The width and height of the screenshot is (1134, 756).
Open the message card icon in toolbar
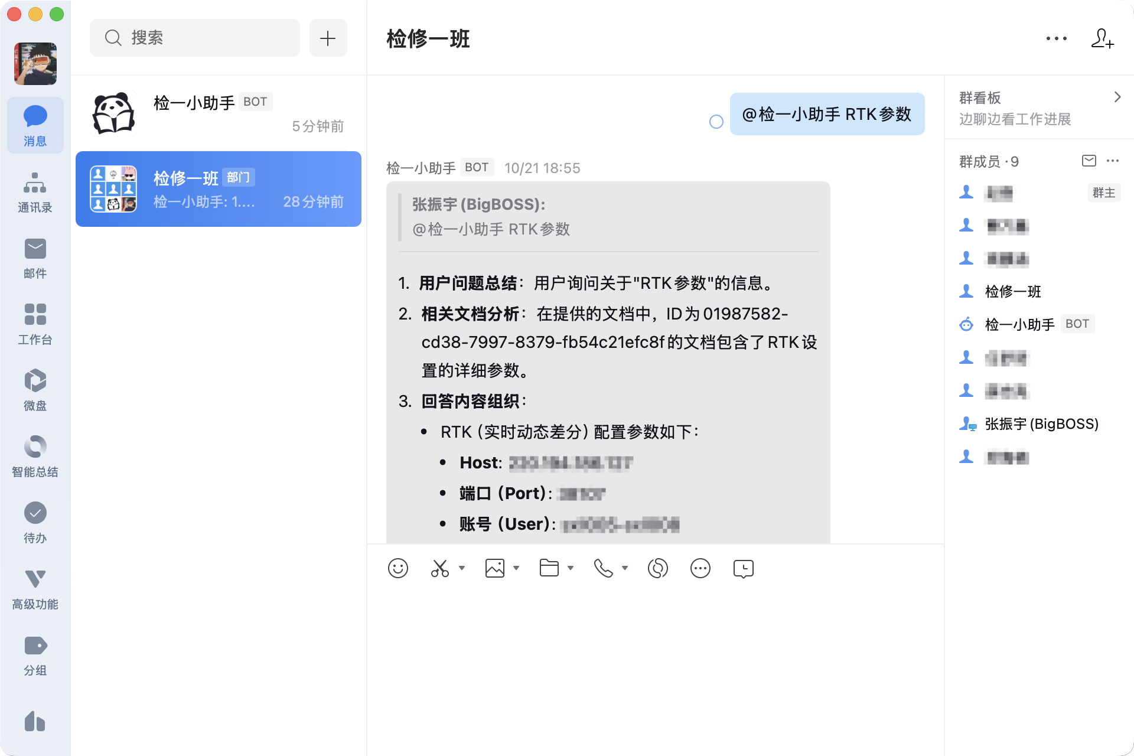coord(743,568)
